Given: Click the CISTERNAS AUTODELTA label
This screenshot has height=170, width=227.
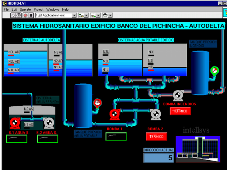Looking at the screenshot, I should click(x=41, y=40).
